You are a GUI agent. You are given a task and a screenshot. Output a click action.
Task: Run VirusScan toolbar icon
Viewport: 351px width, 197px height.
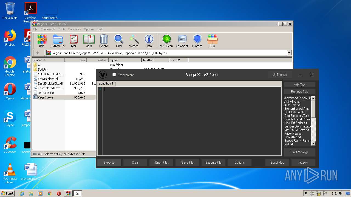click(x=166, y=41)
